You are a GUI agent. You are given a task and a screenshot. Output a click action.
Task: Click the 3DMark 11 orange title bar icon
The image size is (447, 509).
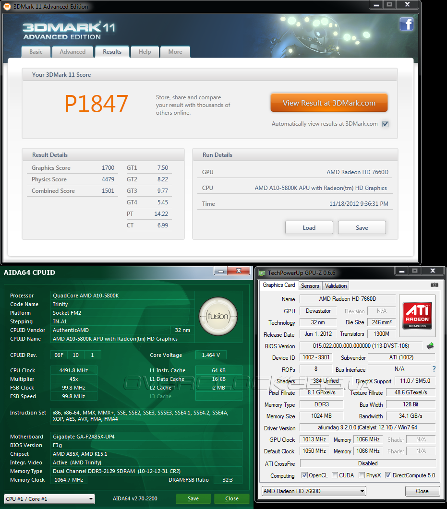7,7
